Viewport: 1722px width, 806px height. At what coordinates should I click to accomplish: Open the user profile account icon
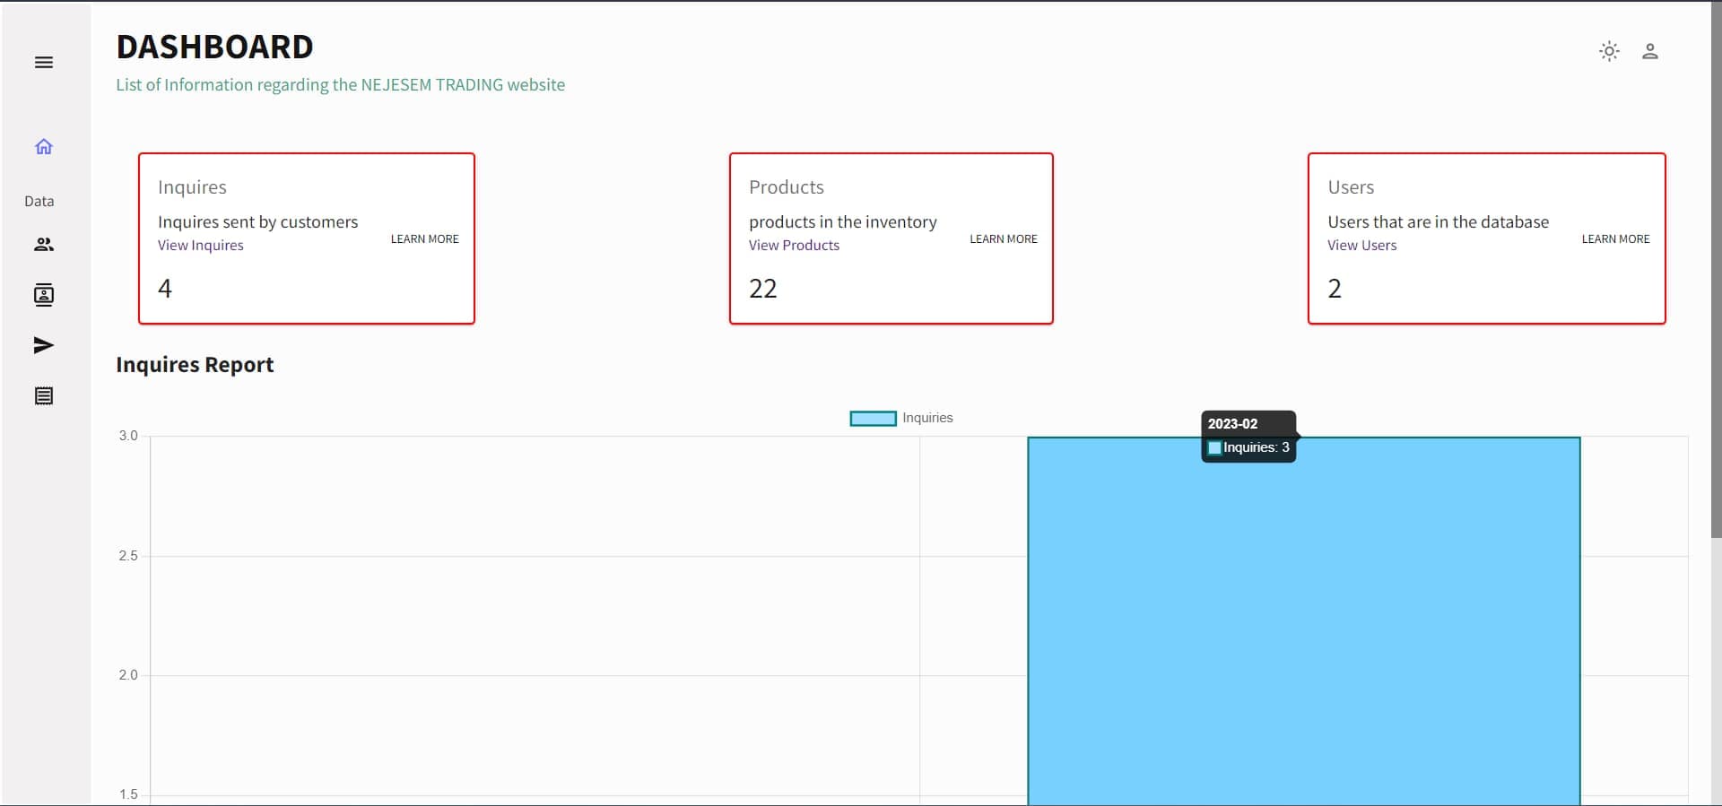[x=1649, y=51]
